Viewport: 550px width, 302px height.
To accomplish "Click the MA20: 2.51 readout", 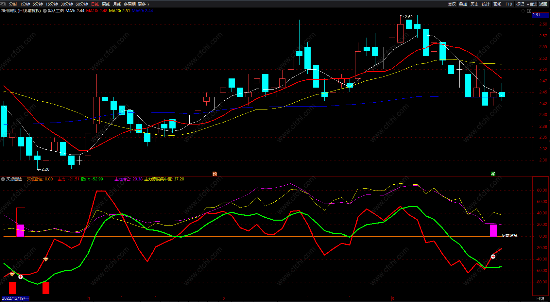I will [x=119, y=11].
